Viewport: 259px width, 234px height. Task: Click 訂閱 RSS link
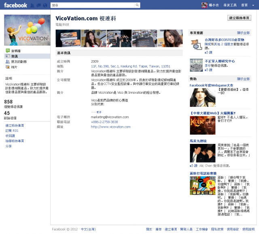(x=12, y=131)
